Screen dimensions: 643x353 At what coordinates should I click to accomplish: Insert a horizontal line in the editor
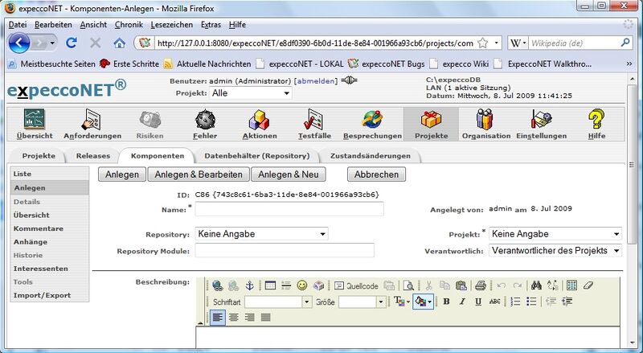(286, 285)
